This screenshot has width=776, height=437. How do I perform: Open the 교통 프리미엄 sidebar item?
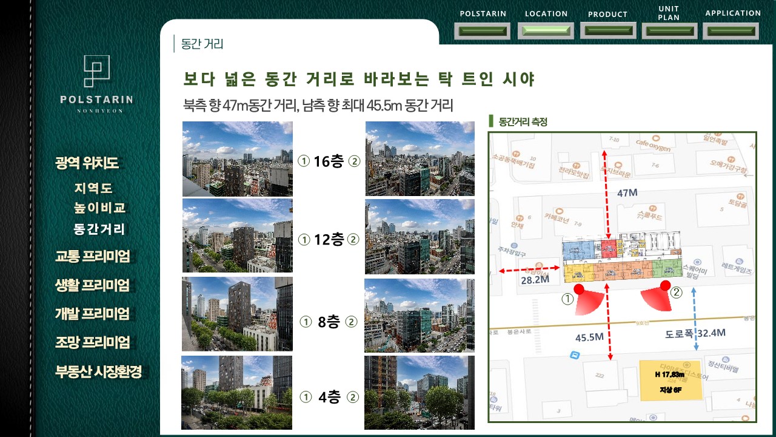pos(93,256)
